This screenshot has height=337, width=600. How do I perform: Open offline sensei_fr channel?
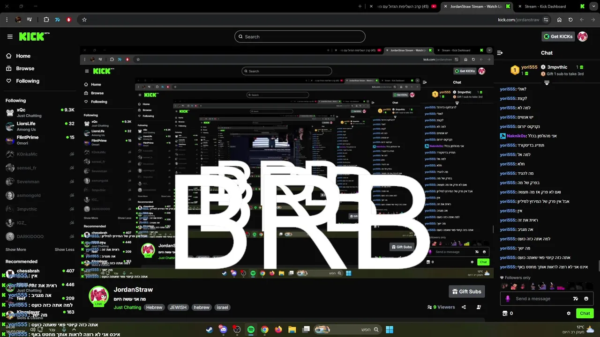pyautogui.click(x=40, y=168)
